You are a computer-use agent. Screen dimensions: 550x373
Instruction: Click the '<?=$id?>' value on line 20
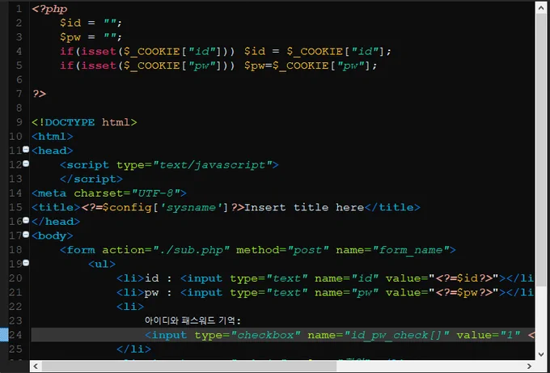point(463,278)
